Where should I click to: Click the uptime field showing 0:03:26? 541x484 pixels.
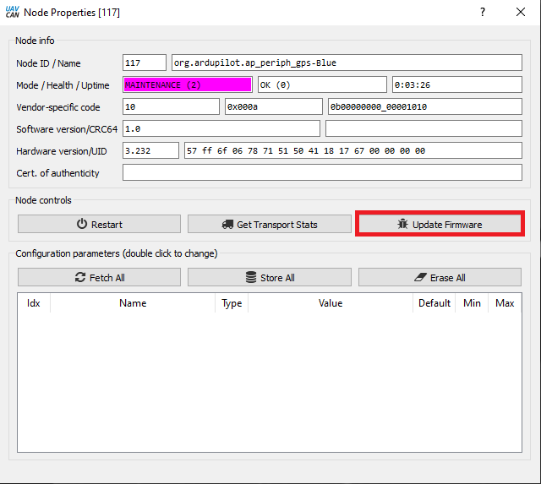(456, 84)
